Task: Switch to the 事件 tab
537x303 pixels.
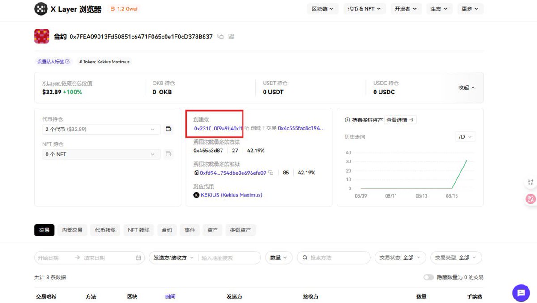Action: [x=190, y=230]
